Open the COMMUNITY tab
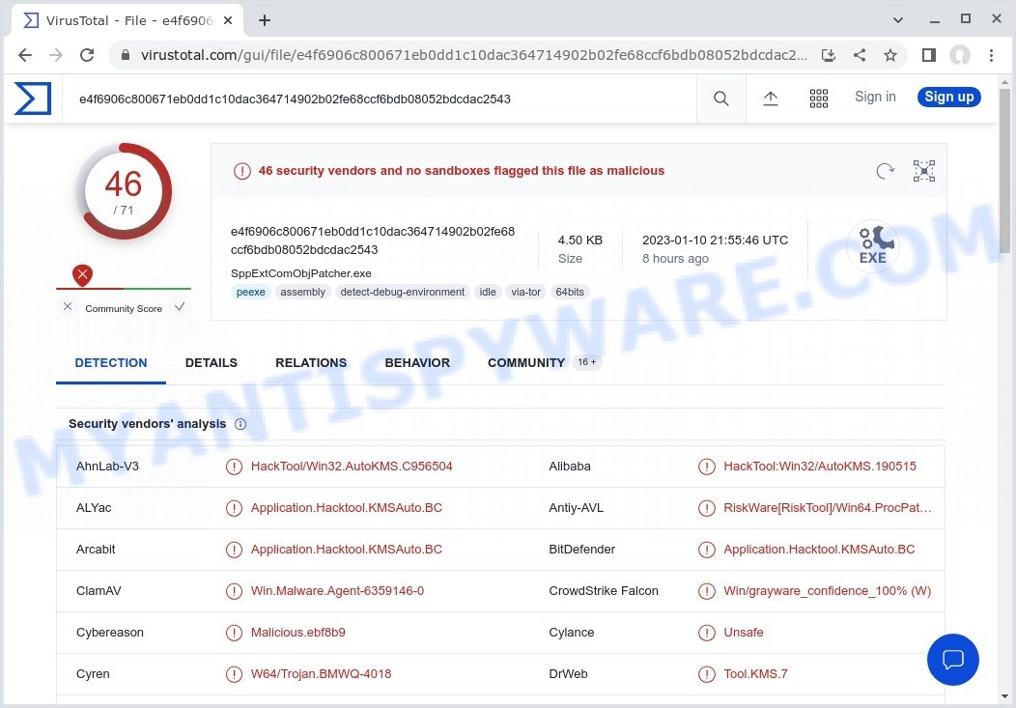 (526, 363)
